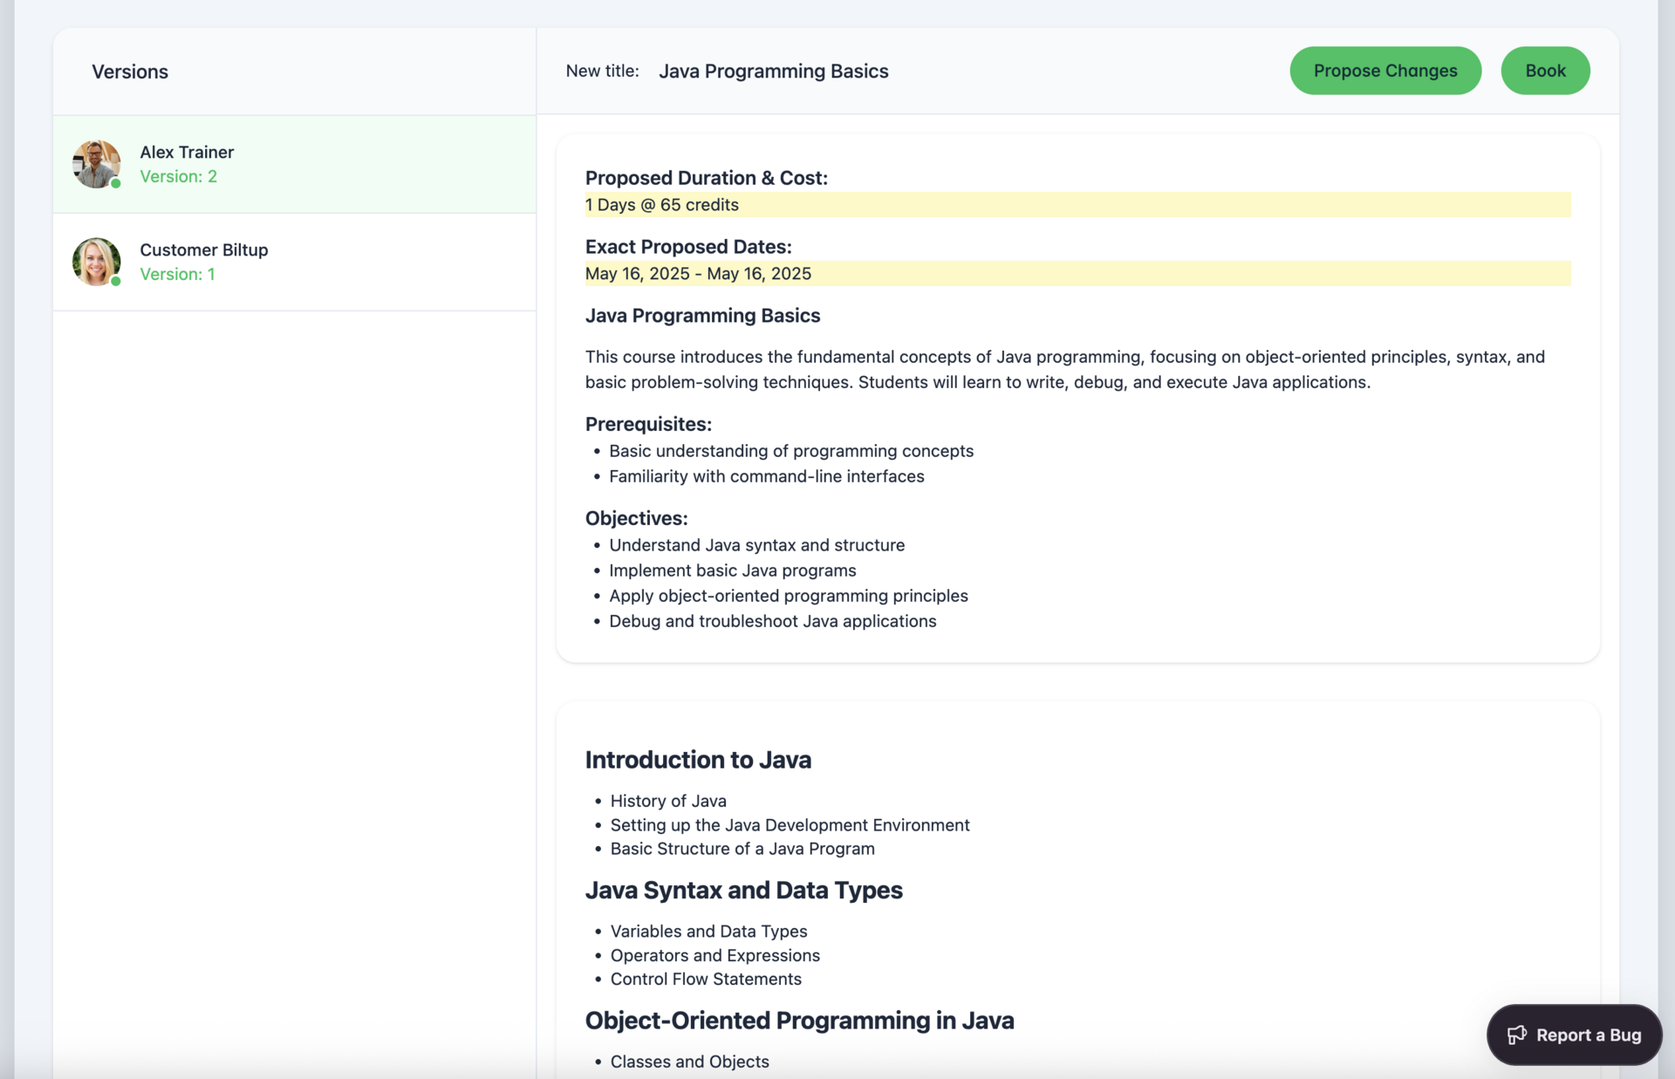This screenshot has width=1675, height=1079.
Task: Click the Introduction to Java heading
Action: [698, 760]
